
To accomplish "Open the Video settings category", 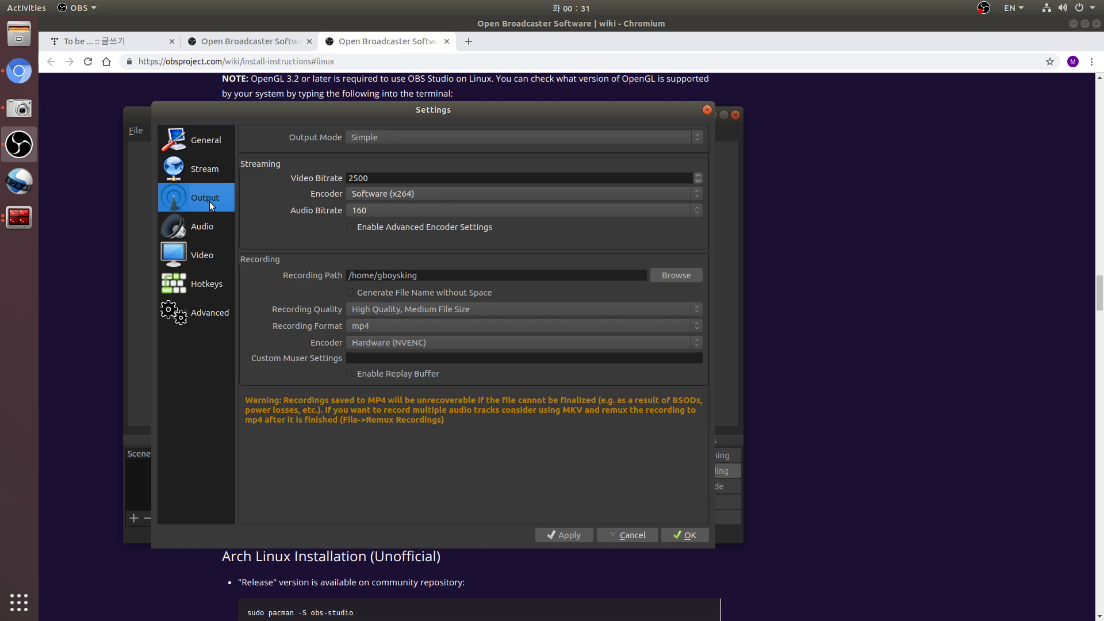I will tap(196, 255).
